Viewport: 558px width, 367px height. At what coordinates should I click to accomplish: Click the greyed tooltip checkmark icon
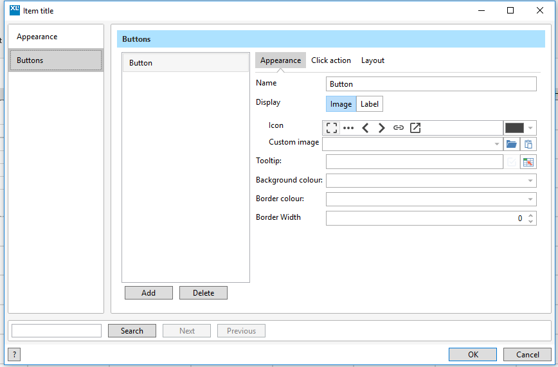[x=511, y=162]
